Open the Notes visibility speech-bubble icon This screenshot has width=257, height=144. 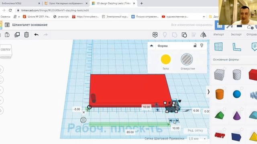(x=155, y=35)
